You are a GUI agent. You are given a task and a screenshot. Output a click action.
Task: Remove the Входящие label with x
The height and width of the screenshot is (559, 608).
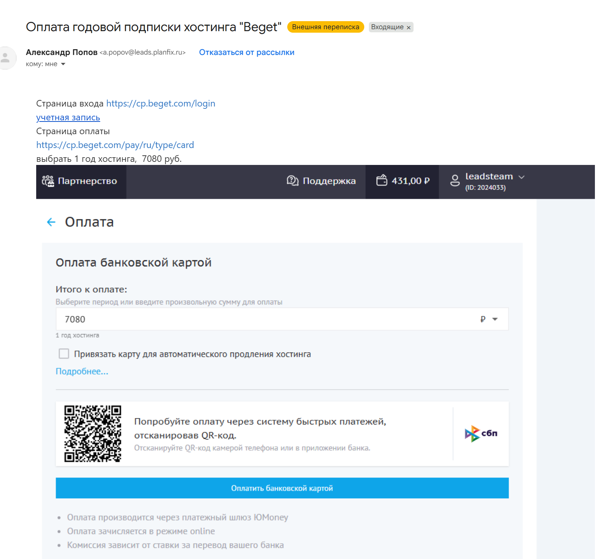click(x=409, y=27)
